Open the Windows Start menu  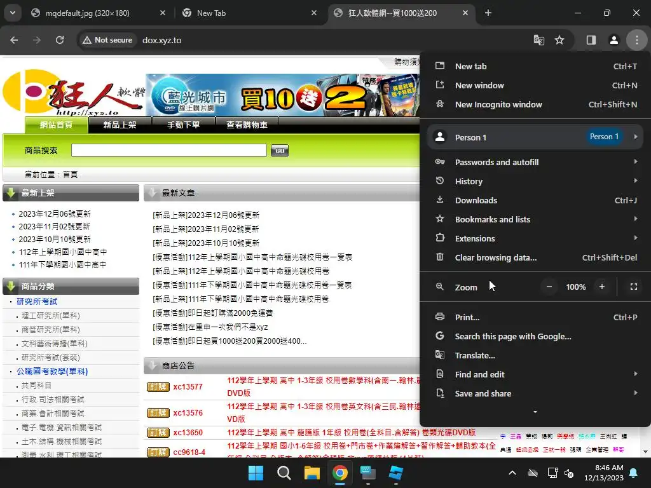click(256, 473)
